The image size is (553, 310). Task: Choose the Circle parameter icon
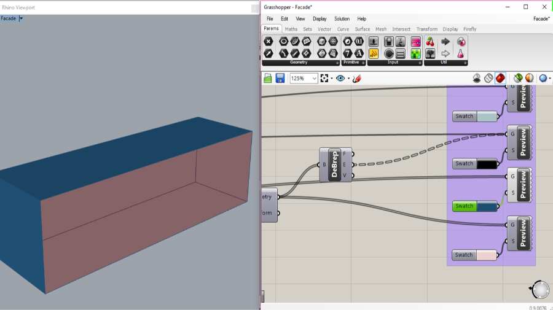click(x=283, y=42)
